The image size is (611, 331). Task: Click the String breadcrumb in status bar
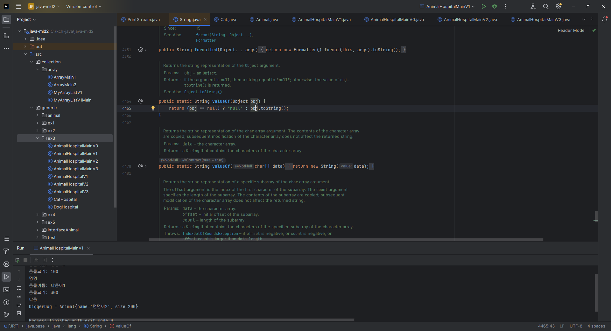[93, 326]
